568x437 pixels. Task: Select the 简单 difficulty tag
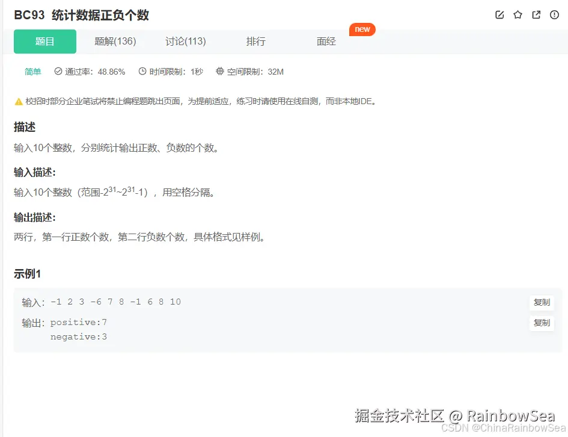(x=32, y=71)
